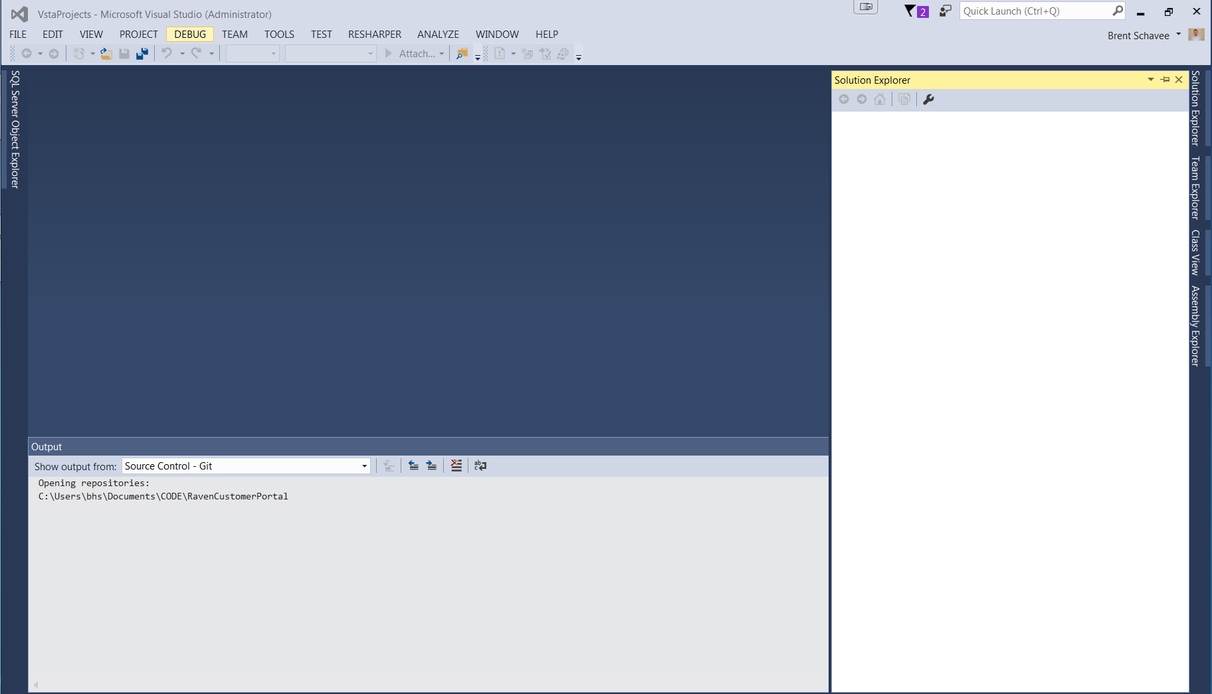Click the Redo arrow icon
1212x694 pixels.
tap(197, 54)
